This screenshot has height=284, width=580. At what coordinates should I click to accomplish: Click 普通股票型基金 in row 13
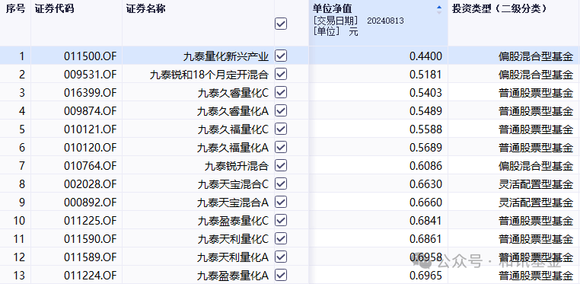536,276
